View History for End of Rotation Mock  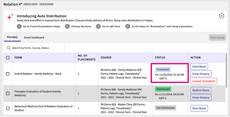[x=201, y=74]
